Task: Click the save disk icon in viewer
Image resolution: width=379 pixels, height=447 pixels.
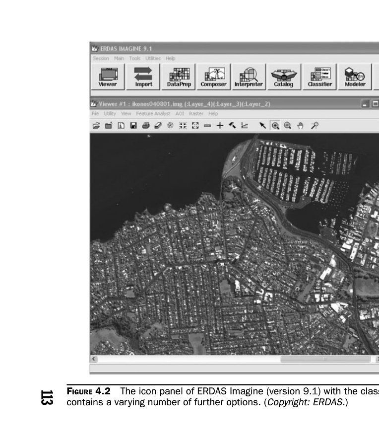Action: coord(133,126)
